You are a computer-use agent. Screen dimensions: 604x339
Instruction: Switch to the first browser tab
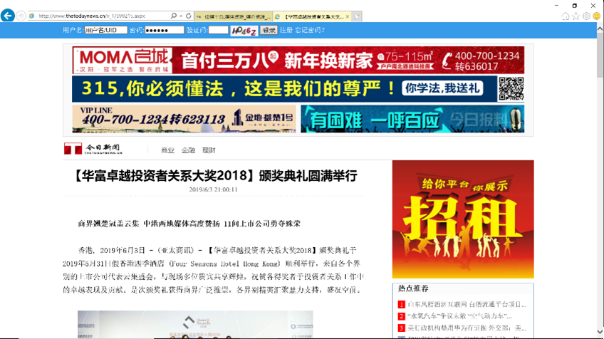(234, 16)
